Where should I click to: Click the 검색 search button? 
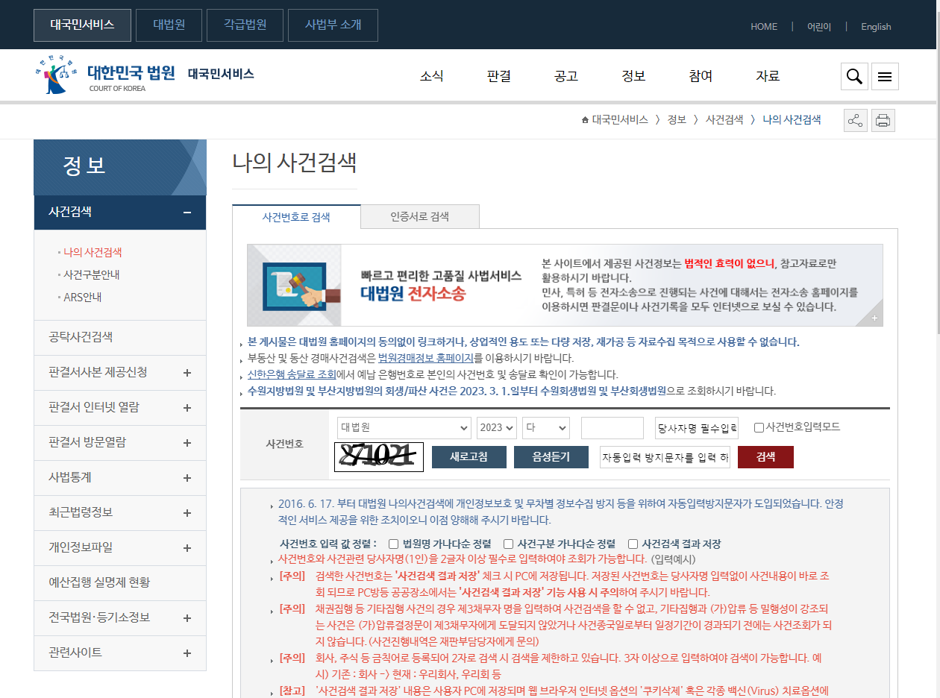coord(765,456)
